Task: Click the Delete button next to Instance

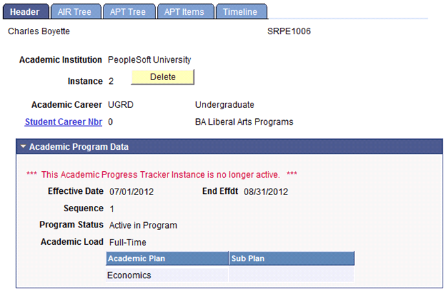Action: [x=162, y=77]
